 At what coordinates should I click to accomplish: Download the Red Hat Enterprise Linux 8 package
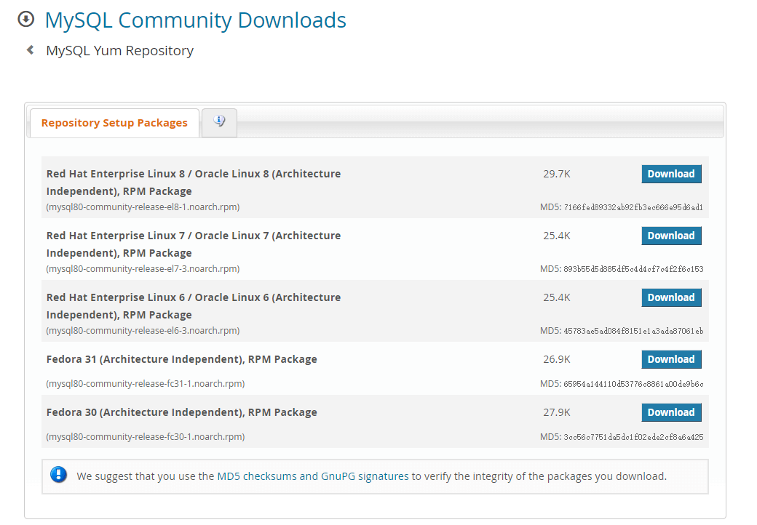click(671, 174)
